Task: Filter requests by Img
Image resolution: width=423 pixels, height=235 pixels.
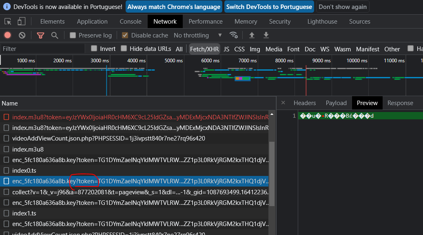Action: point(255,49)
